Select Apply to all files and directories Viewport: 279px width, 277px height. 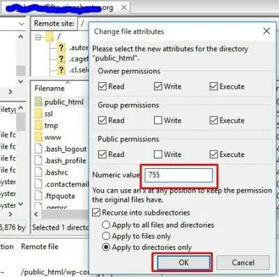(106, 225)
